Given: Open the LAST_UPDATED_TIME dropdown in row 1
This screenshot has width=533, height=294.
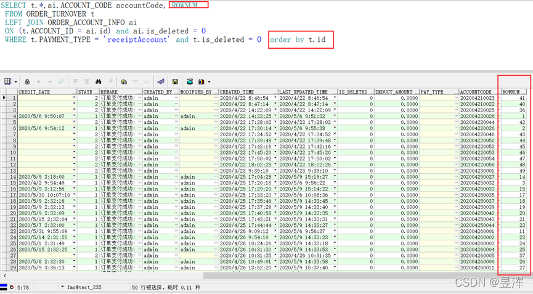Looking at the screenshot, I should [x=335, y=98].
